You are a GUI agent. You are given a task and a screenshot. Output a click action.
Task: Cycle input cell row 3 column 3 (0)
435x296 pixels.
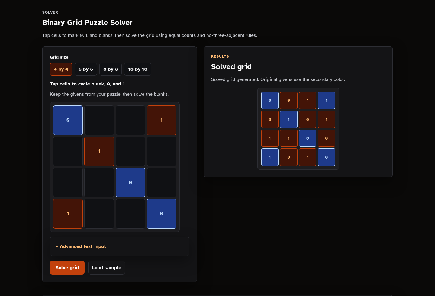point(130,182)
